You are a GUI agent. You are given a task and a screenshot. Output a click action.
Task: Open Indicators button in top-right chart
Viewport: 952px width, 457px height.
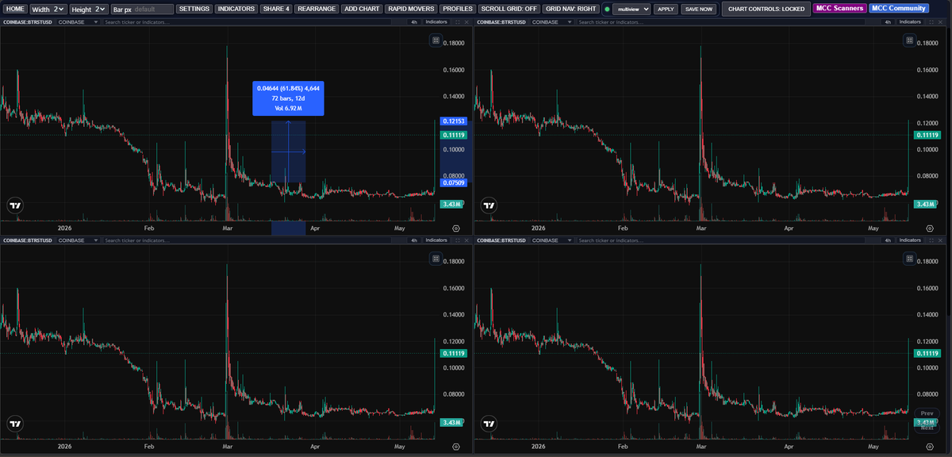point(909,22)
